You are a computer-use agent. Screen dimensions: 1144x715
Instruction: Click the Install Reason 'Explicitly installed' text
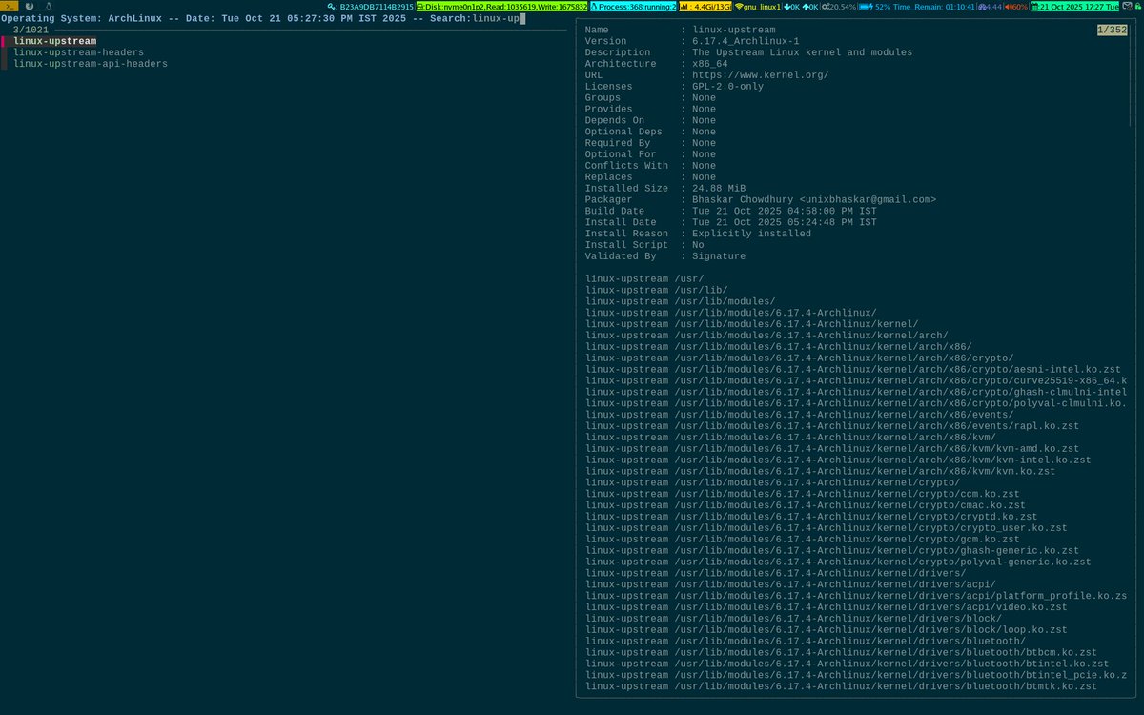[x=751, y=234]
